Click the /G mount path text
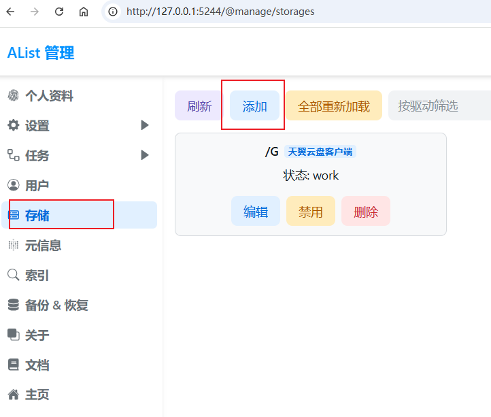 click(x=272, y=152)
